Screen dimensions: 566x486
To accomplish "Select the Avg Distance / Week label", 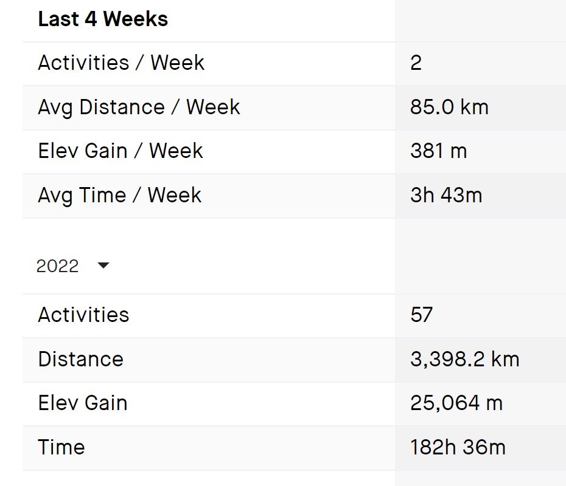I will (x=139, y=108).
